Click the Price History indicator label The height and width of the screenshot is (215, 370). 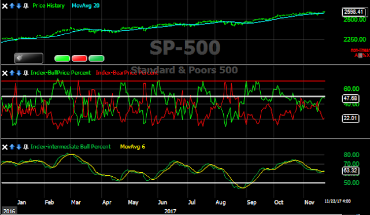[49, 6]
